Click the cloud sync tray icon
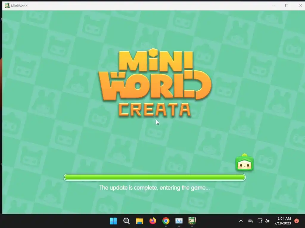 pyautogui.click(x=250, y=221)
